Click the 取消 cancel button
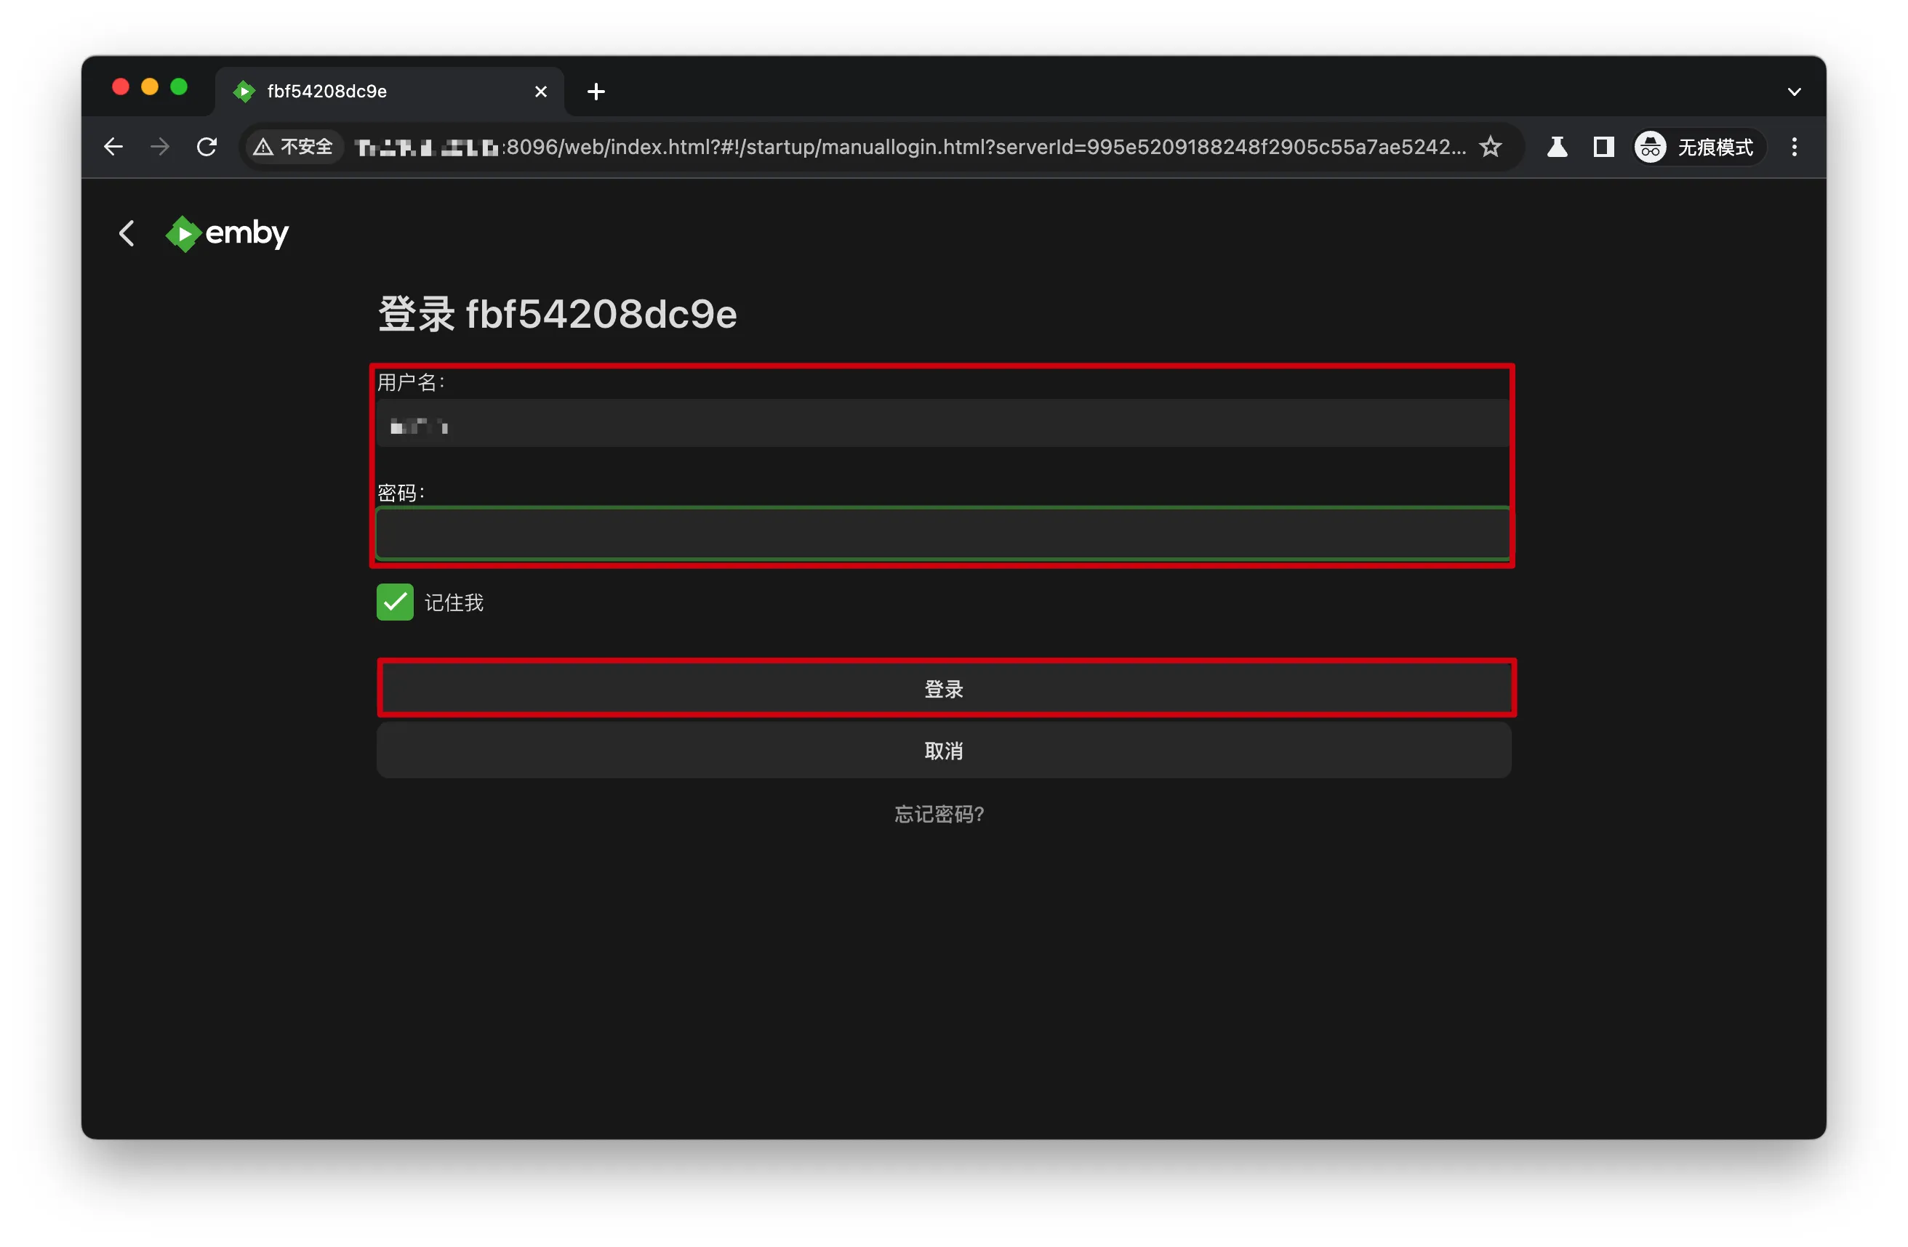The width and height of the screenshot is (1908, 1247). coord(945,751)
